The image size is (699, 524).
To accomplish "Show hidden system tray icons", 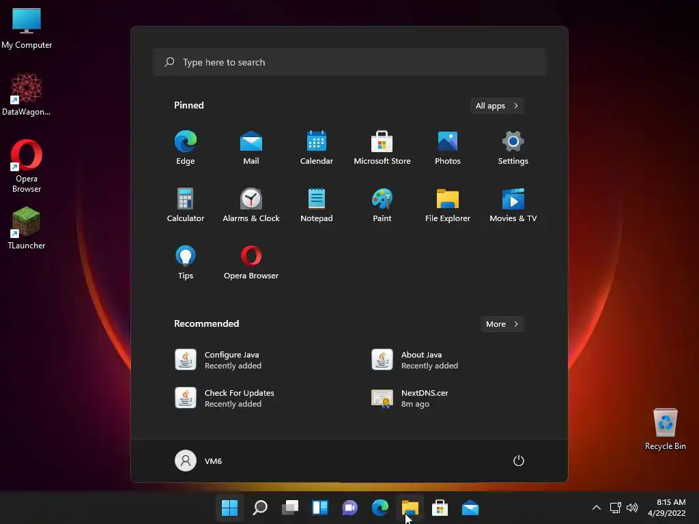I will pos(597,508).
